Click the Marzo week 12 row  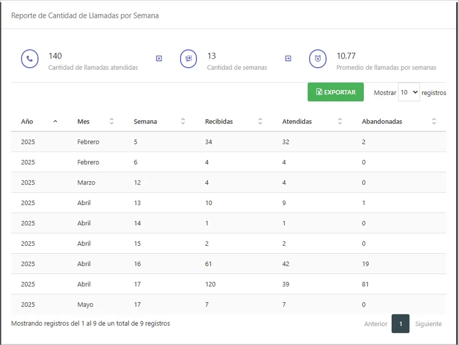[x=228, y=182]
